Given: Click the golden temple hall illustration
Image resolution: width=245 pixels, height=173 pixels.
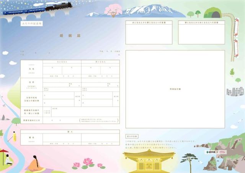Looking at the screenshot, I should 149,160.
